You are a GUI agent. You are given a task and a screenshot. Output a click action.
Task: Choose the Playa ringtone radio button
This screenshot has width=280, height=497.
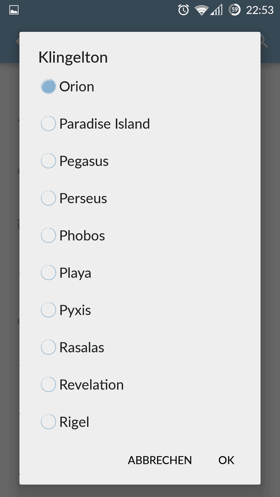48,272
